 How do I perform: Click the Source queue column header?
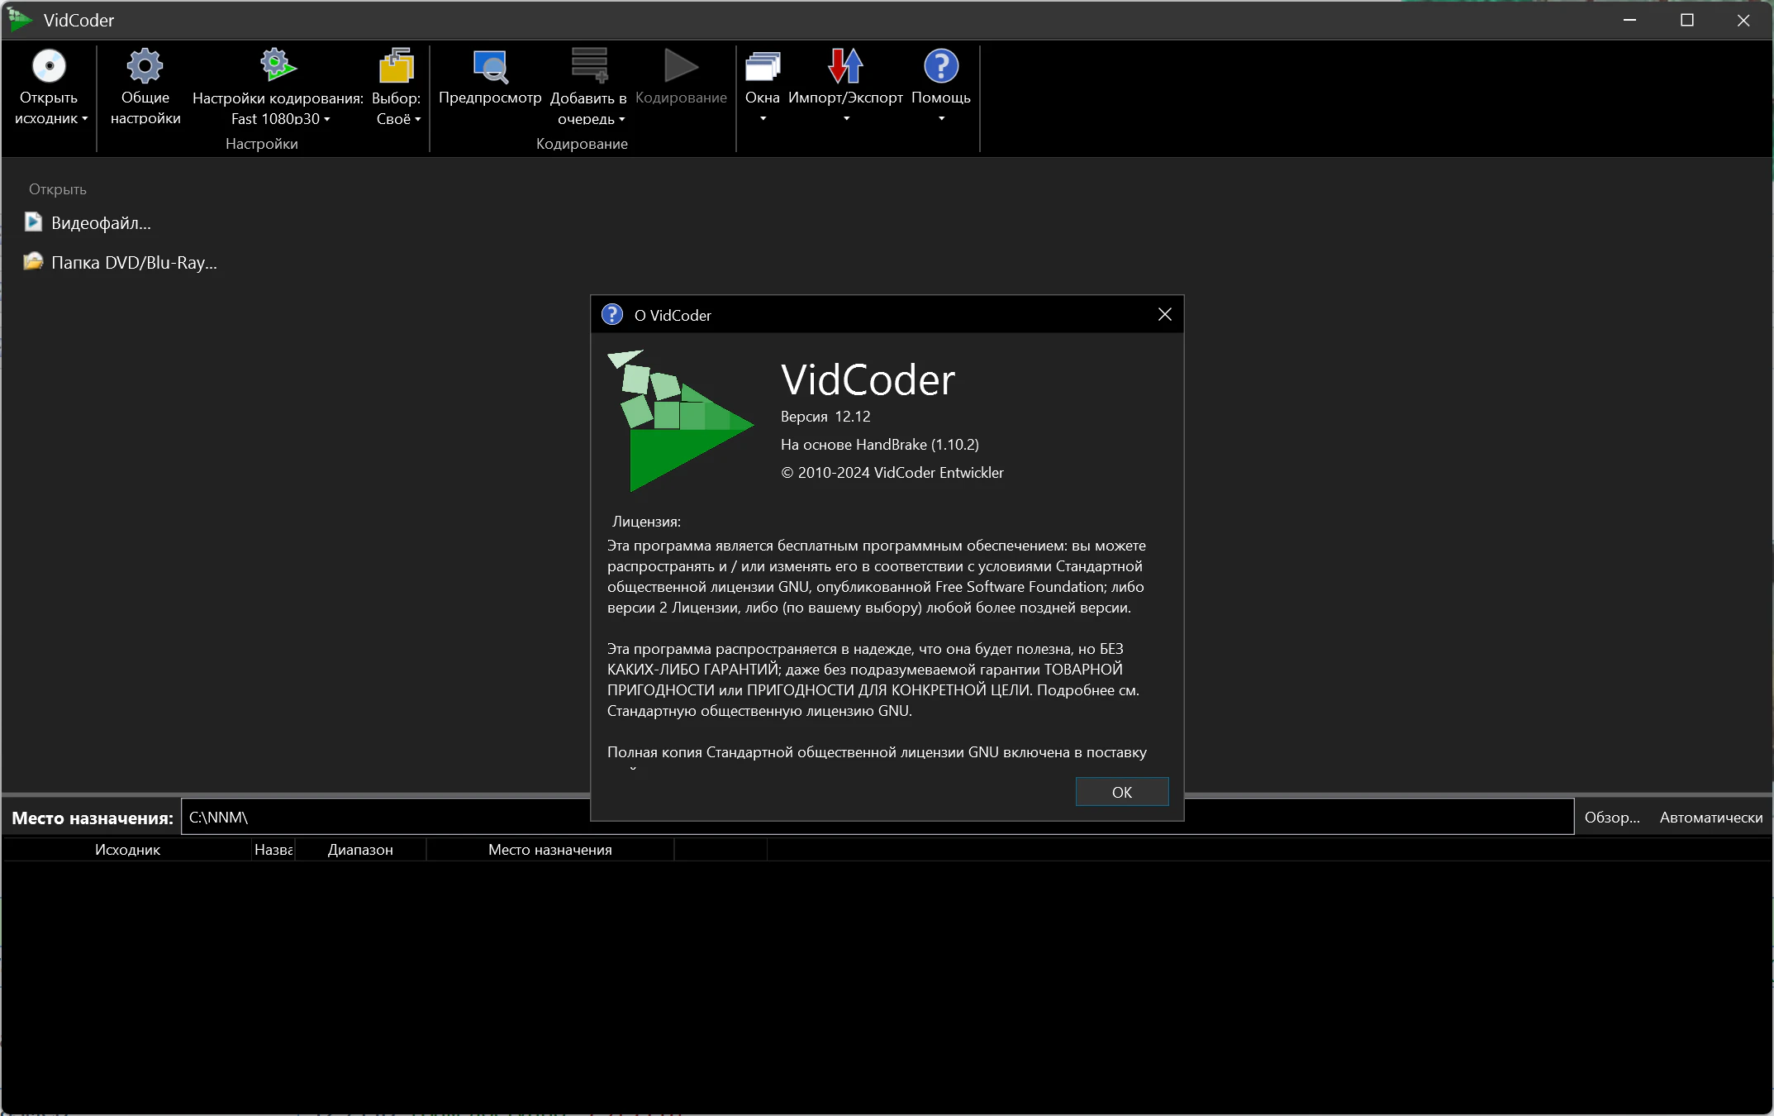127,850
